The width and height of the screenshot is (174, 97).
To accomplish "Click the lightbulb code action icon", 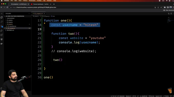I will (x=45, y=23).
